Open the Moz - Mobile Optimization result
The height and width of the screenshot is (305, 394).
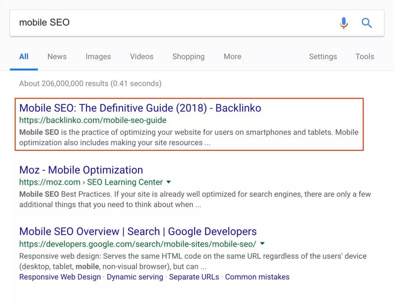81,170
